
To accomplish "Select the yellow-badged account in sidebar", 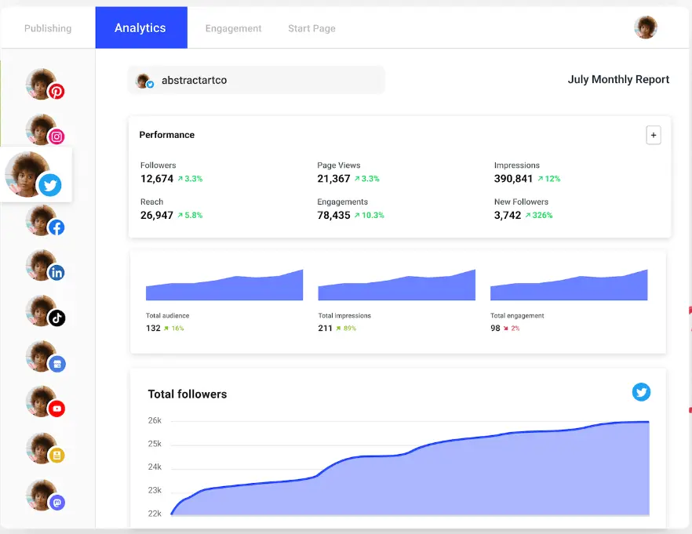I will [x=44, y=449].
